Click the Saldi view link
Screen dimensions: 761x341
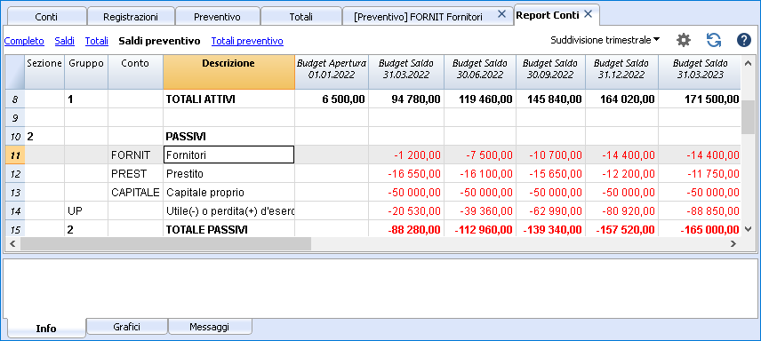(65, 41)
